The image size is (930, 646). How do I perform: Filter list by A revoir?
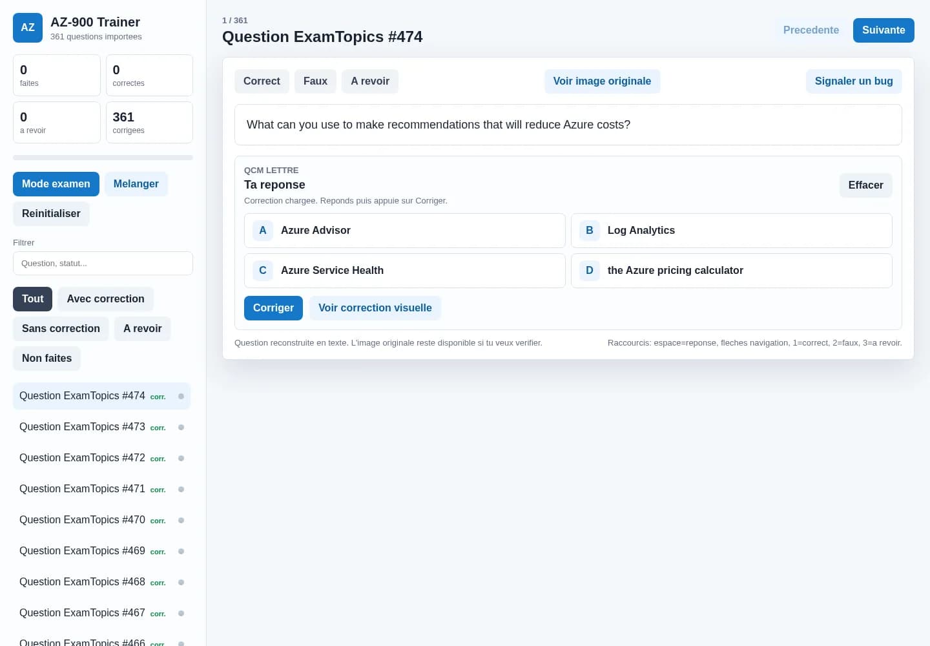(143, 329)
